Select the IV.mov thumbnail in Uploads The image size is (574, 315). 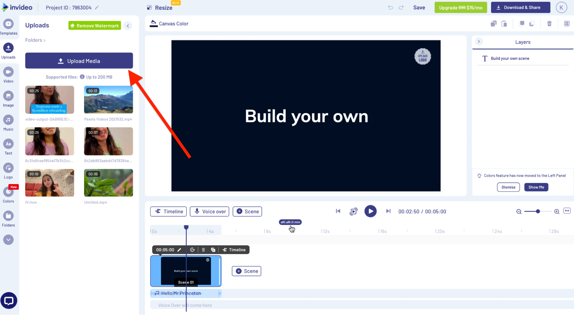click(49, 183)
